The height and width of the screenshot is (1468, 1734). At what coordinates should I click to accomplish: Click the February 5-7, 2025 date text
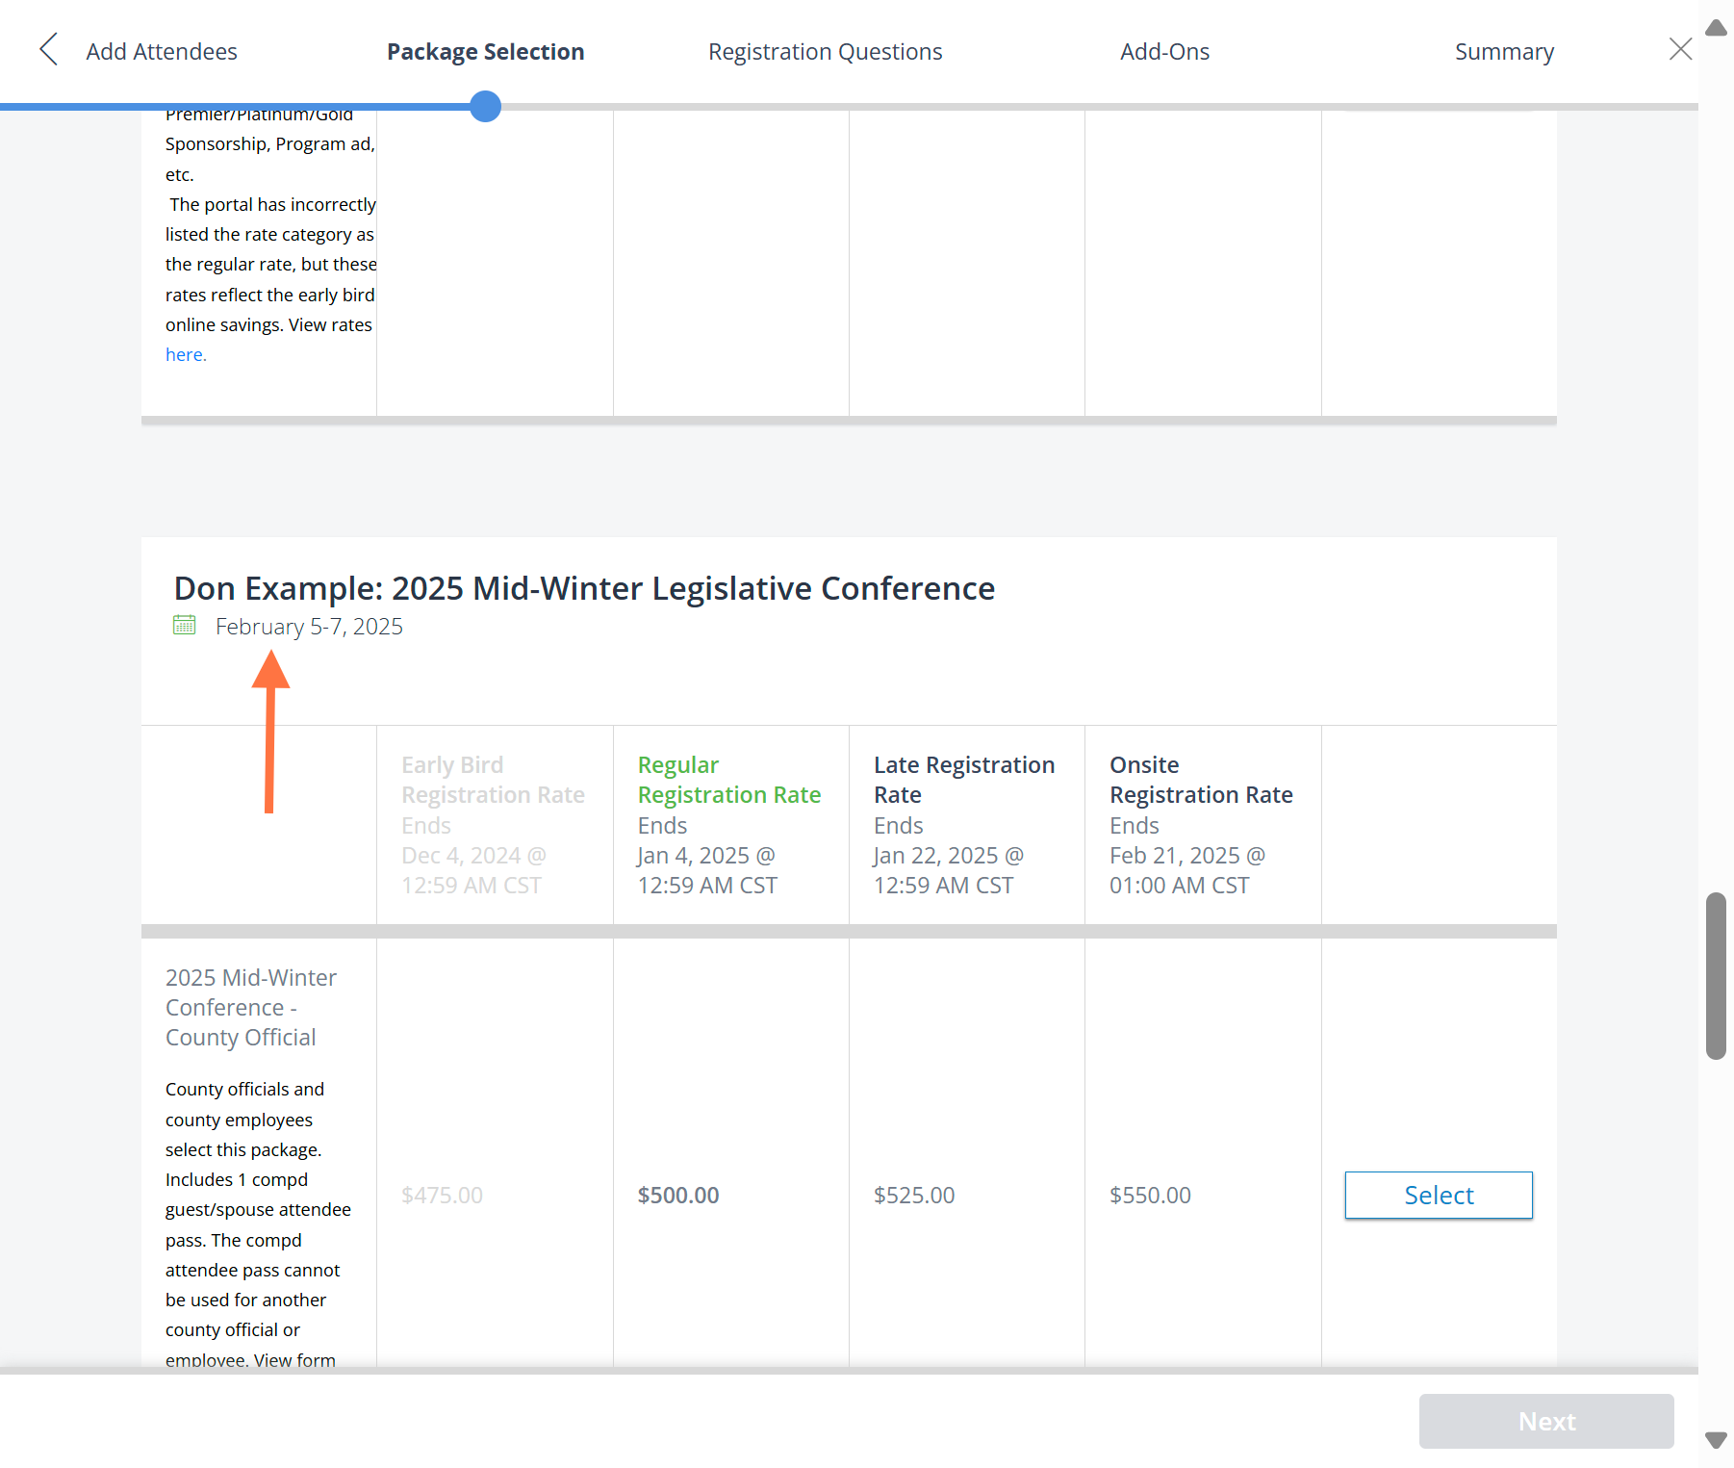pyautogui.click(x=309, y=627)
